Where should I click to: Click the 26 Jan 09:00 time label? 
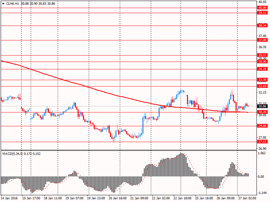point(225,198)
